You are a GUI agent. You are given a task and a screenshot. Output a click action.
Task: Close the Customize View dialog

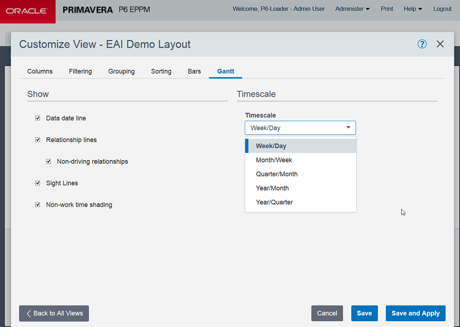pyautogui.click(x=440, y=44)
